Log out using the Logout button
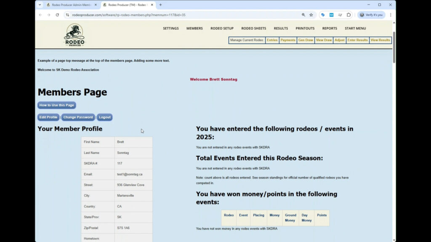The width and height of the screenshot is (431, 242). click(x=104, y=117)
